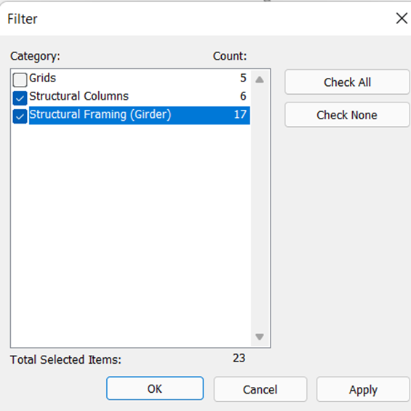Click the count 6 beside Structural Columns
This screenshot has width=411, height=411.
(243, 96)
